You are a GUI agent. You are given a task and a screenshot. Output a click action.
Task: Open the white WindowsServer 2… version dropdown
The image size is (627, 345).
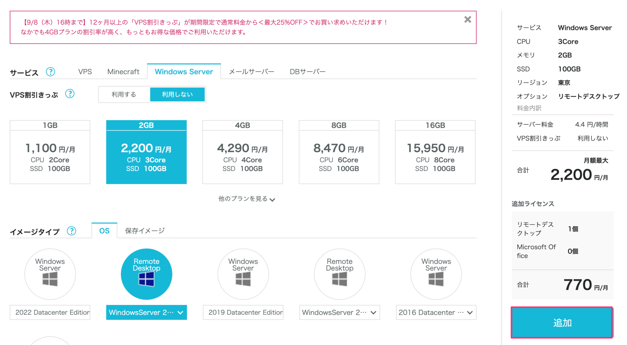click(340, 312)
